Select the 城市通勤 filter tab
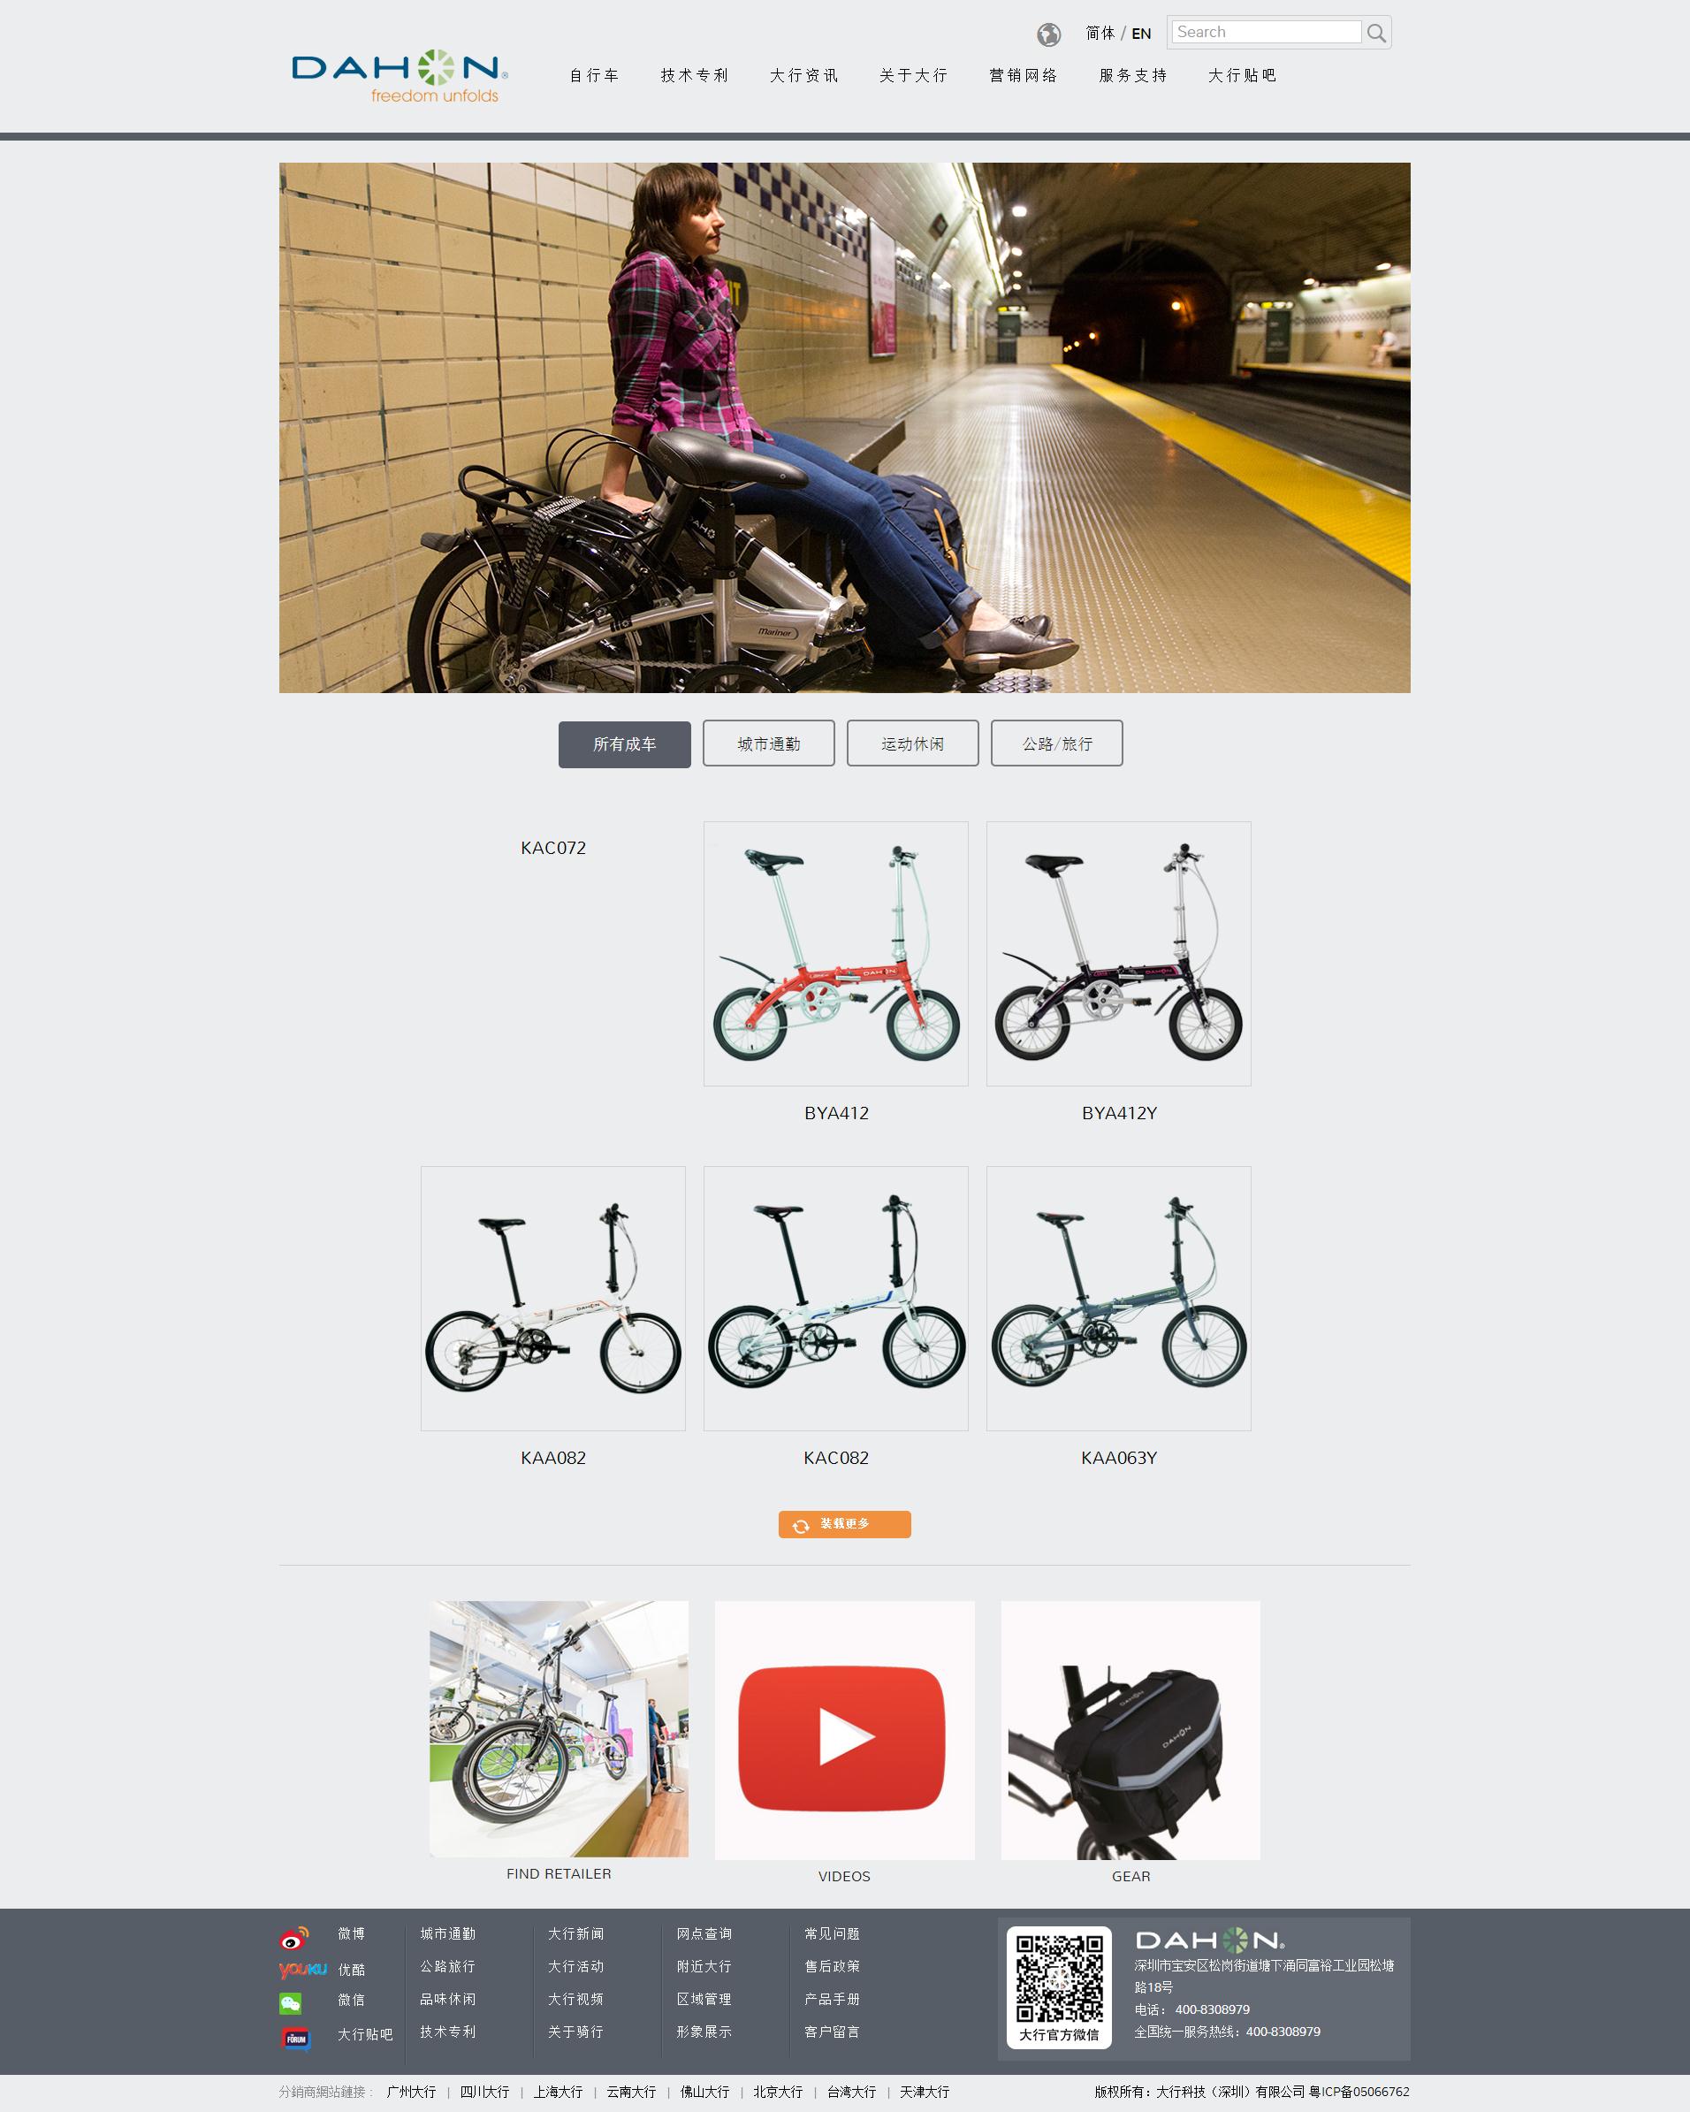 pyautogui.click(x=769, y=743)
